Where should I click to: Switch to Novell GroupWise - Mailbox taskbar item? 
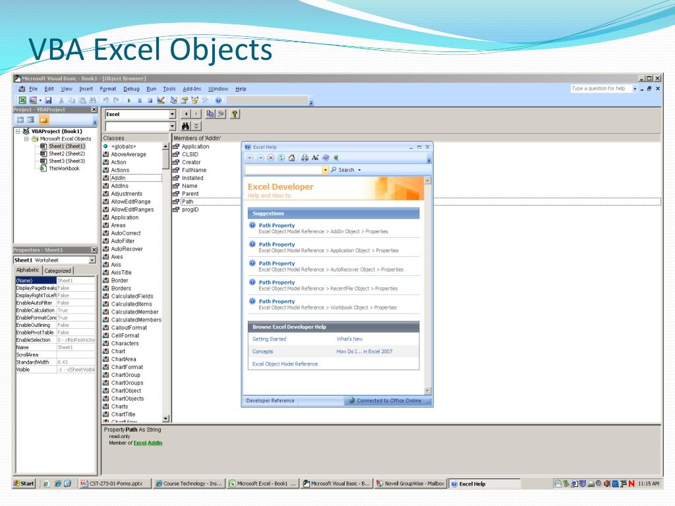click(x=411, y=484)
